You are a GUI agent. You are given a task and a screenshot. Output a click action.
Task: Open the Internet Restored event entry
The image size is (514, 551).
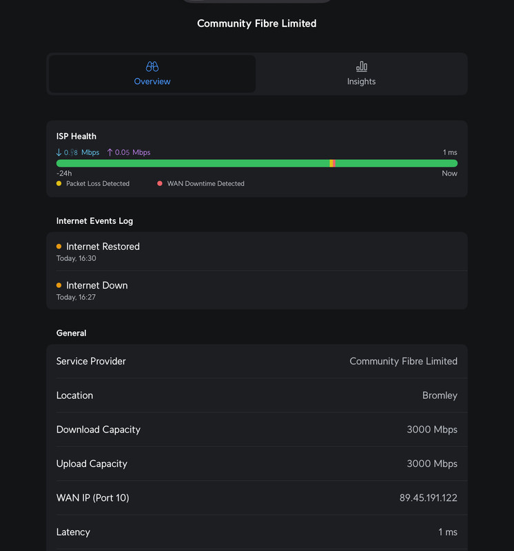(257, 251)
